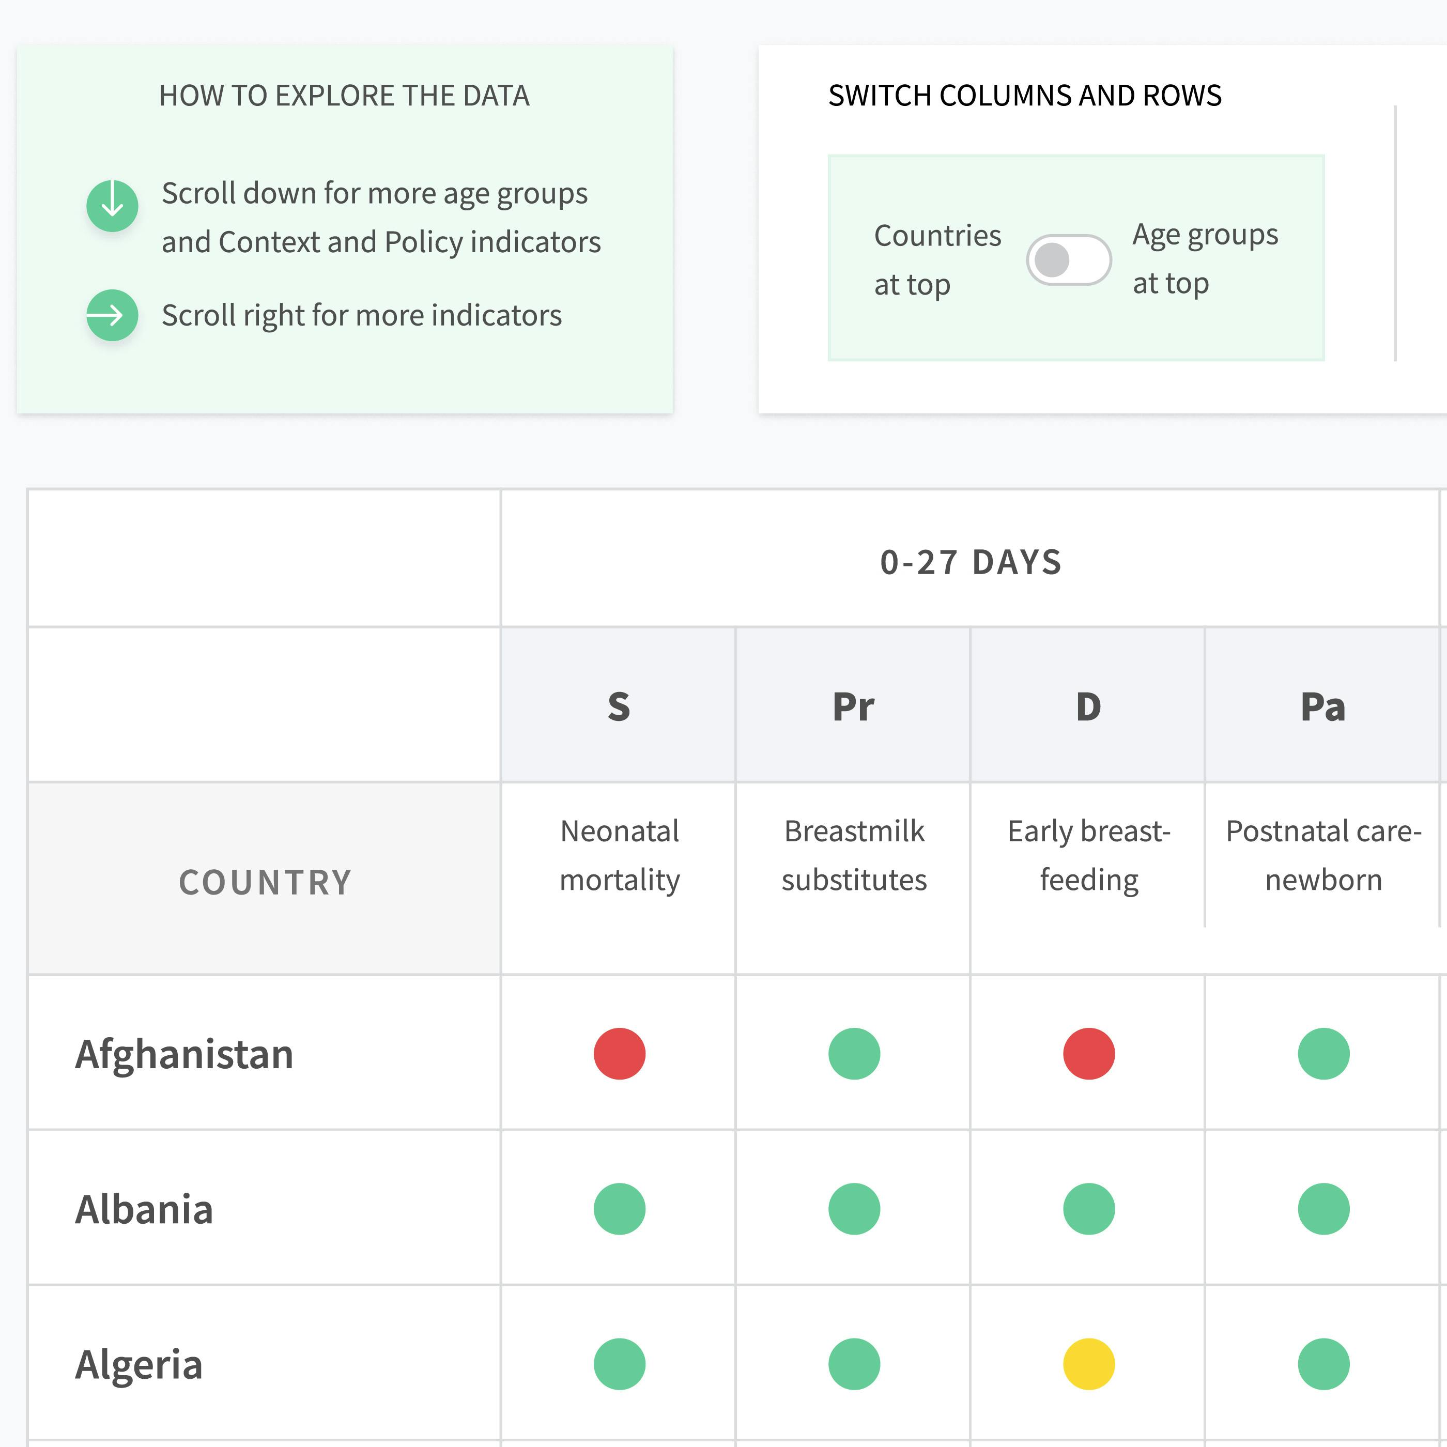Click the Neonatal mortality indicator label
Viewport: 1447px width, 1447px height.
620,855
